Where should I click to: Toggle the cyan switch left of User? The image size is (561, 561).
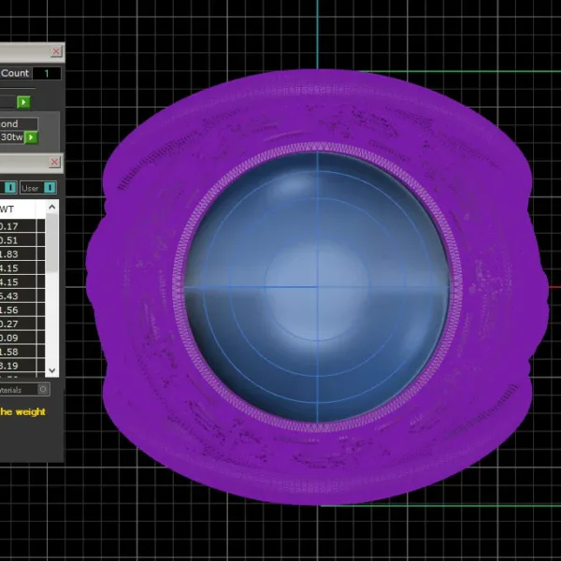[x=10, y=187]
